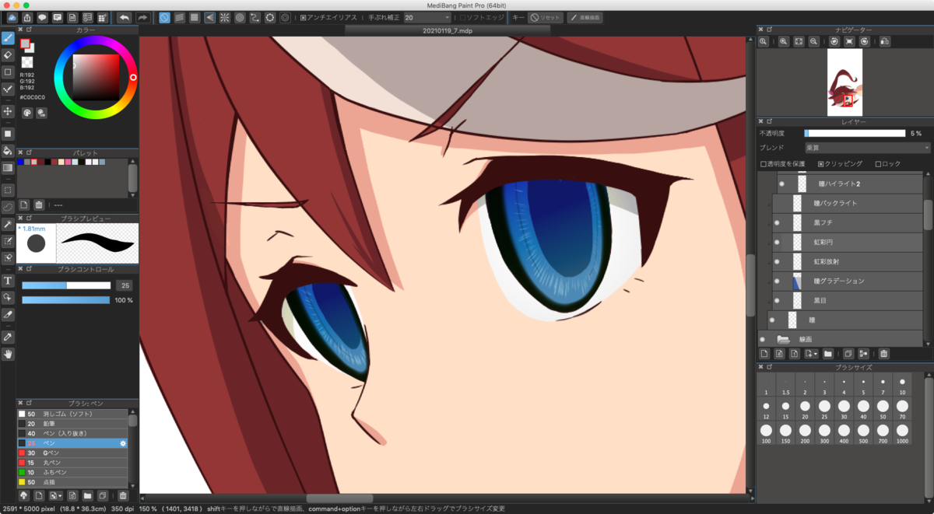Select the Fill rectangle tool
The image size is (934, 514).
8,133
